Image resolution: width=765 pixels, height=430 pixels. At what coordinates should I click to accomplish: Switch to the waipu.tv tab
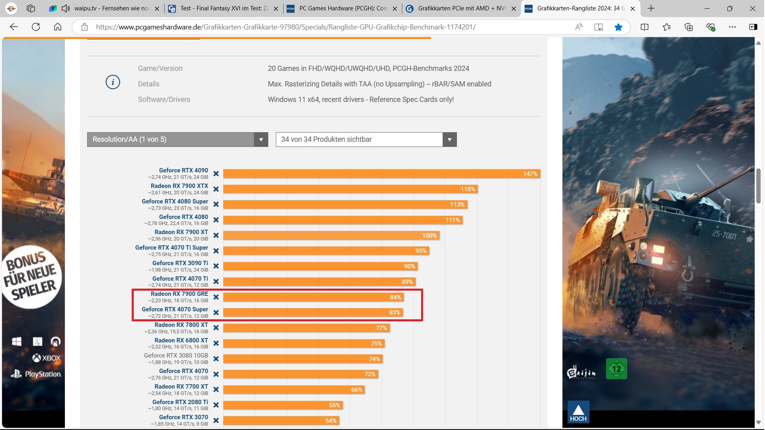(111, 8)
